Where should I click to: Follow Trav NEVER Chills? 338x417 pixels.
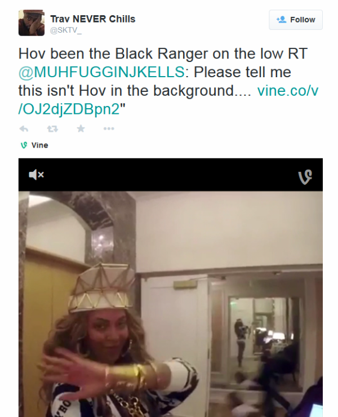pos(296,20)
